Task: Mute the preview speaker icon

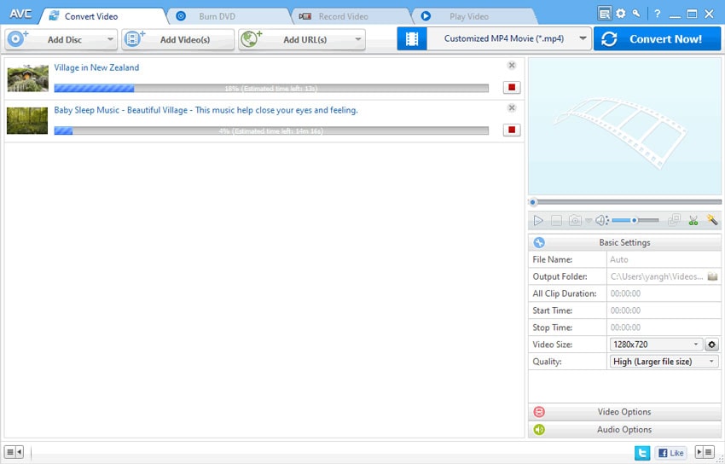Action: 601,220
